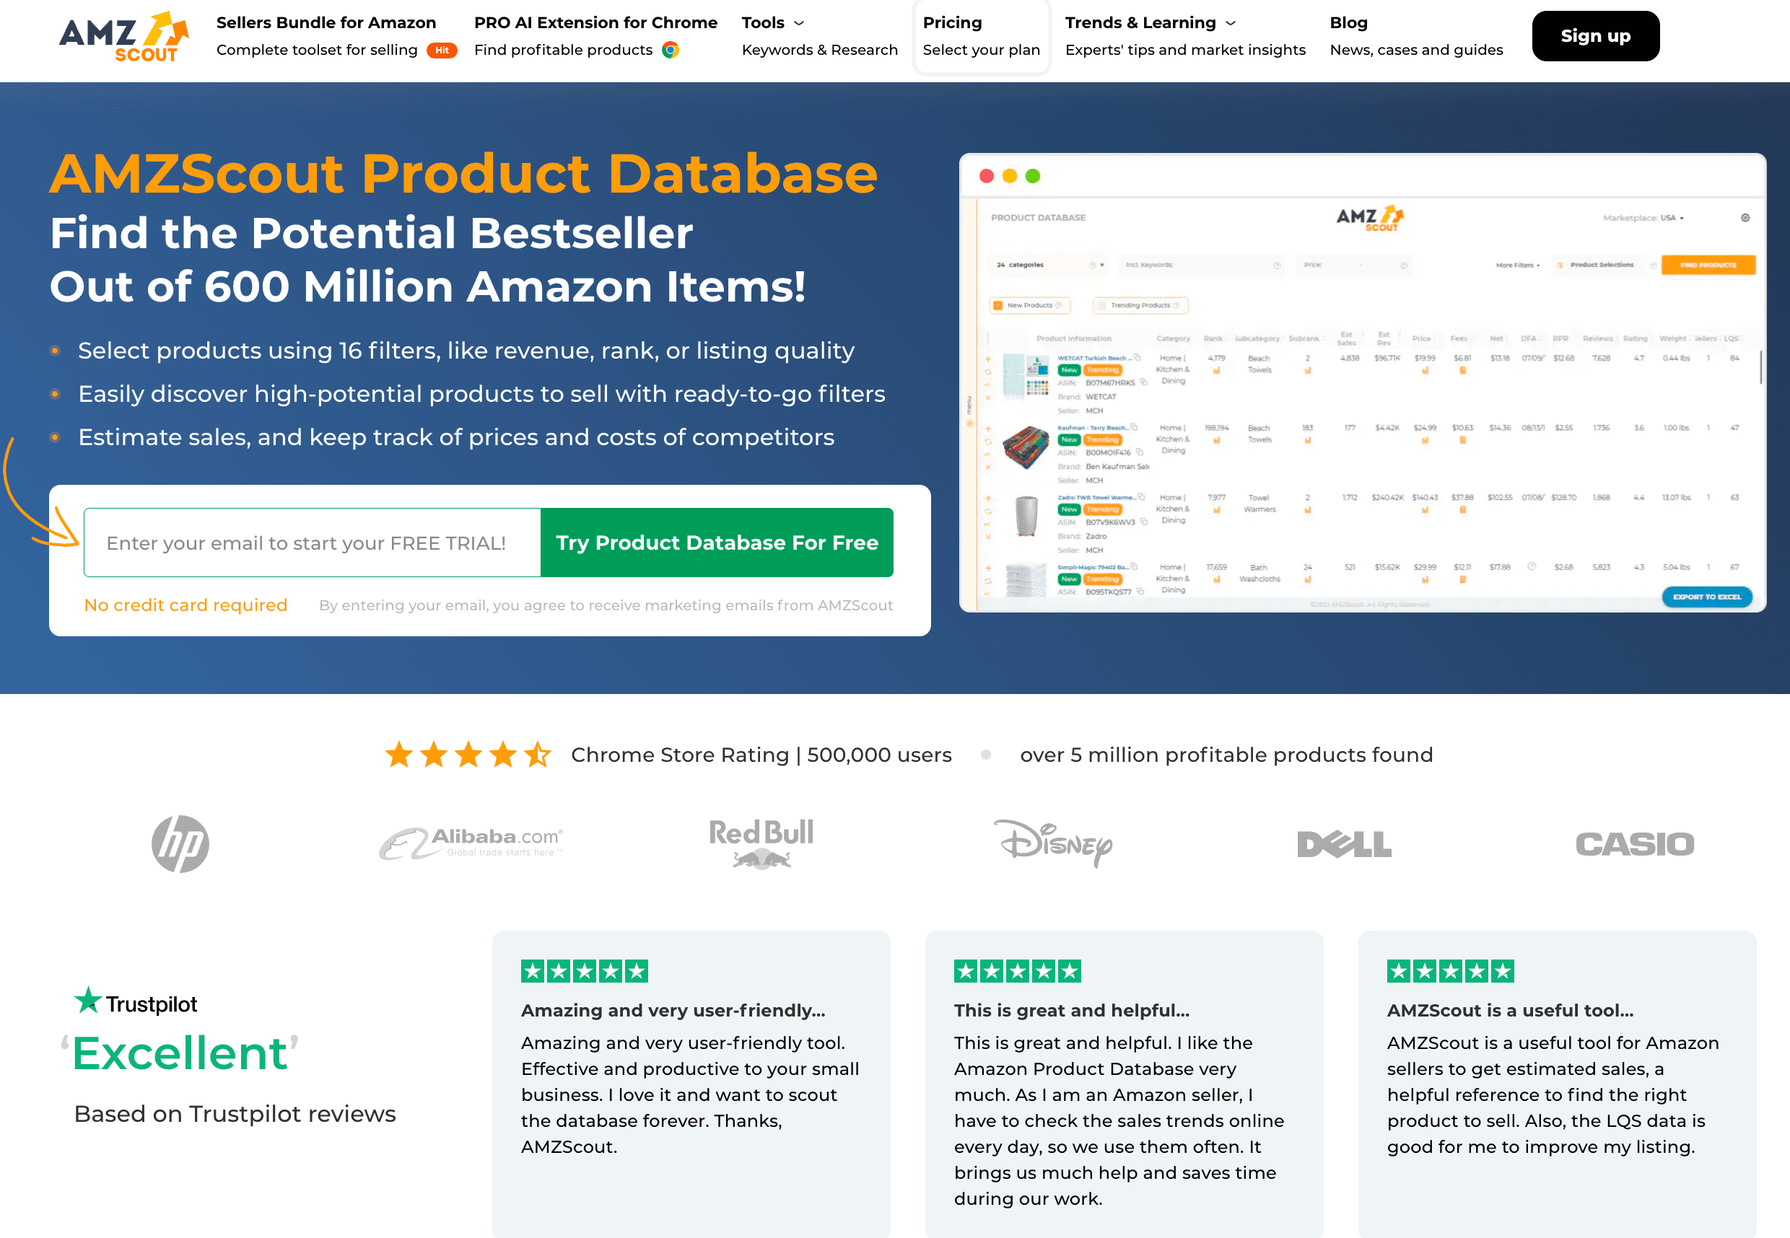Click stars on 'AMZScout is a useful tool' review
The width and height of the screenshot is (1790, 1238).
1450,970
